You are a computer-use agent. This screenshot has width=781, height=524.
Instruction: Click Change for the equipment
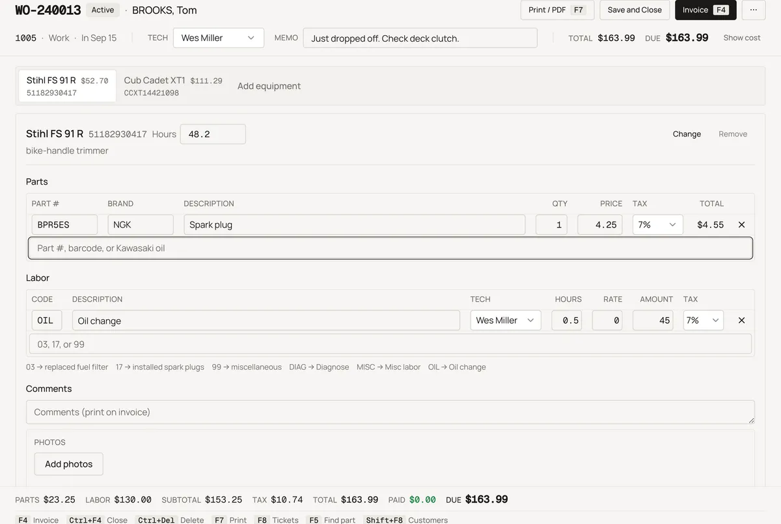tap(687, 134)
